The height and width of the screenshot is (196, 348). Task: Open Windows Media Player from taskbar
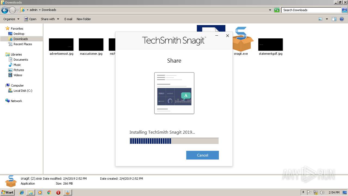pos(40,192)
